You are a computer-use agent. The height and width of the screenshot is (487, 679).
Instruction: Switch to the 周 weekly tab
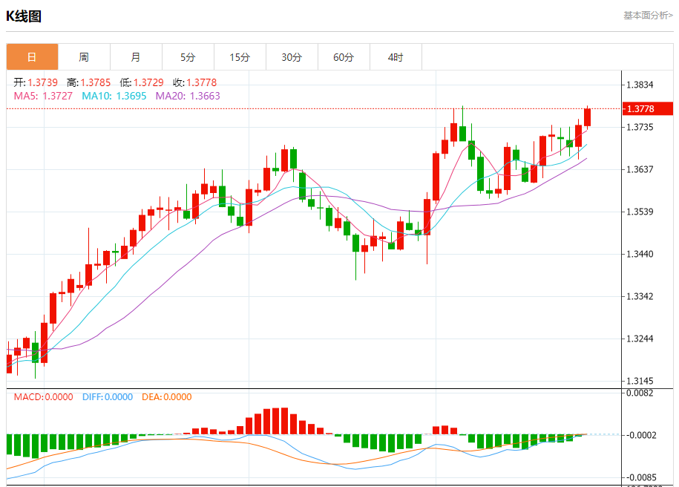tap(84, 57)
